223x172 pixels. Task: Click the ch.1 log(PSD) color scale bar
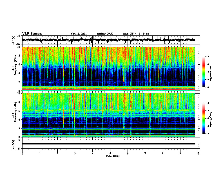point(204,72)
